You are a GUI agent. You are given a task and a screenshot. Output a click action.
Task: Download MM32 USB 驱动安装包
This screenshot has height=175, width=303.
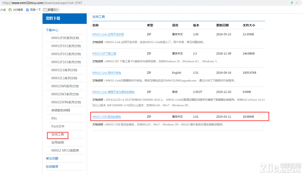pos(107,117)
